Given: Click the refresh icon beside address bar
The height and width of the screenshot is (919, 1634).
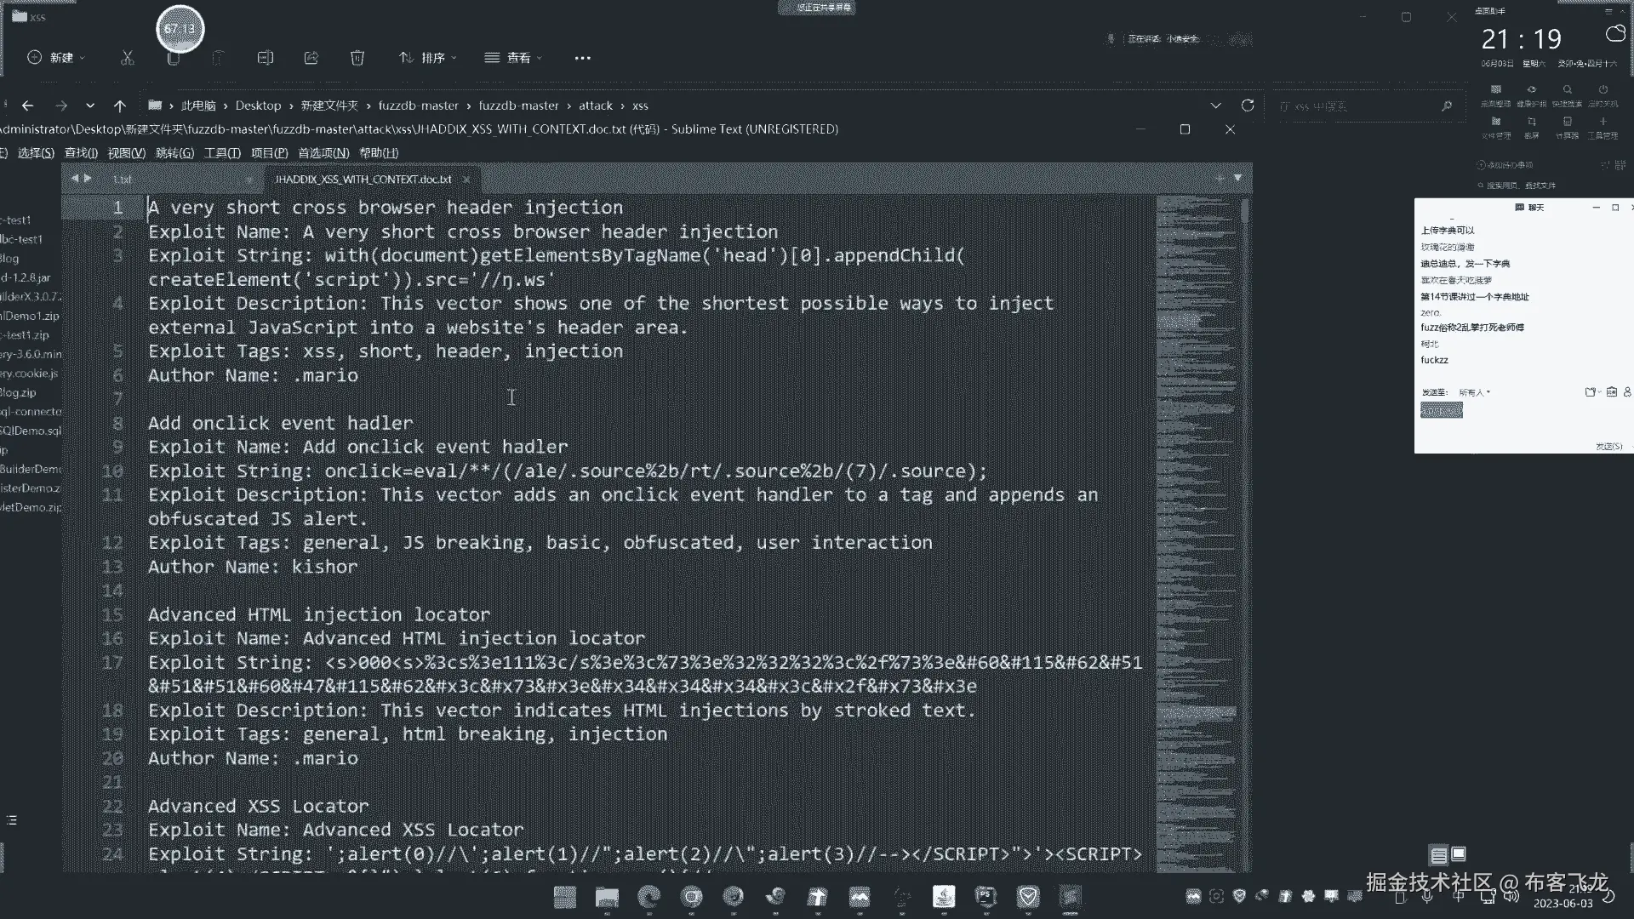Looking at the screenshot, I should [x=1248, y=106].
